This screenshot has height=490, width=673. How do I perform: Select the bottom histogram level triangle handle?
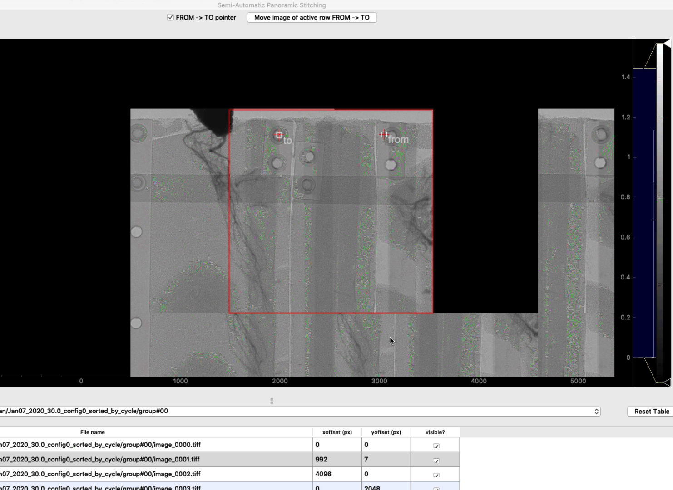click(667, 382)
